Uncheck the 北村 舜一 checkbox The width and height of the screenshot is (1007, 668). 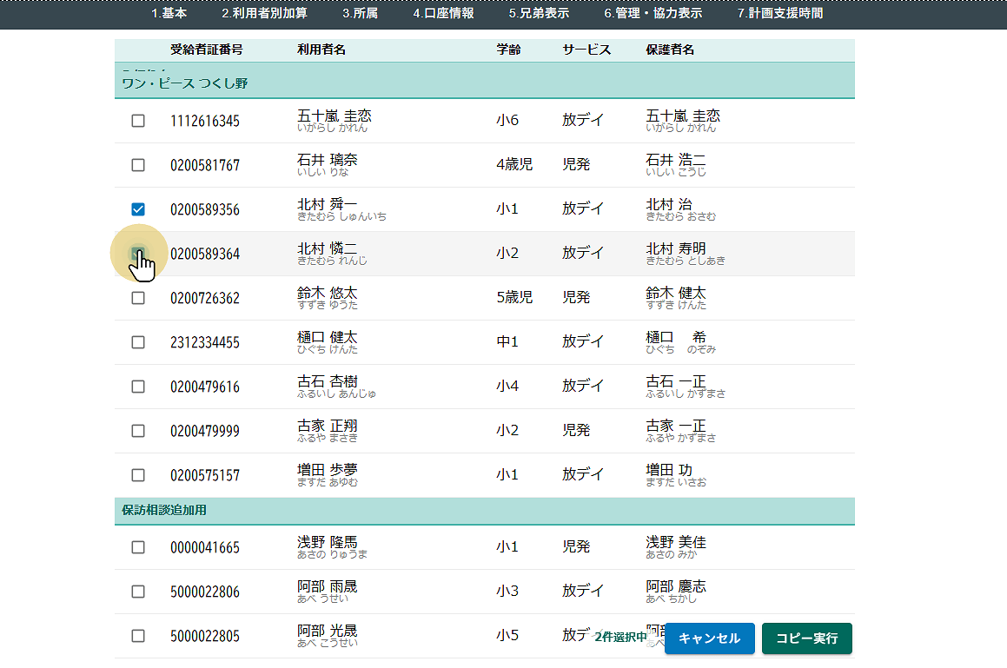tap(138, 209)
